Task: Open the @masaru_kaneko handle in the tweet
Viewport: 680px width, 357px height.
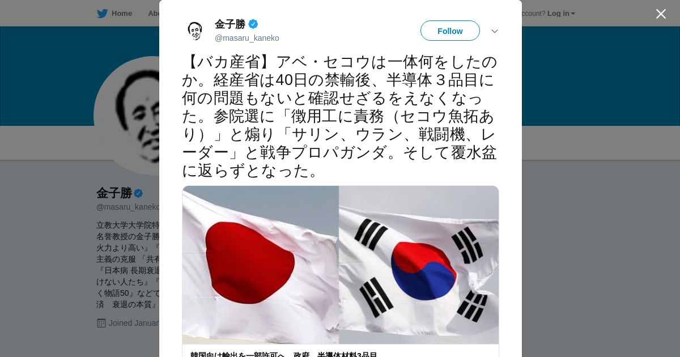Action: pos(247,38)
